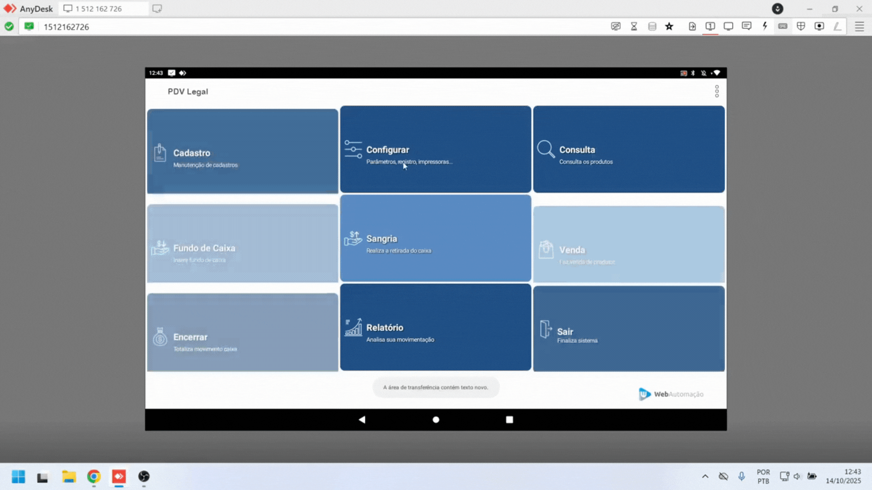The height and width of the screenshot is (490, 872).
Task: Open AnyDesk permissions shield menu
Action: [801, 26]
